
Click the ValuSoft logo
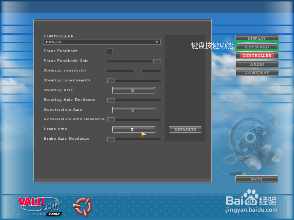pos(40,206)
